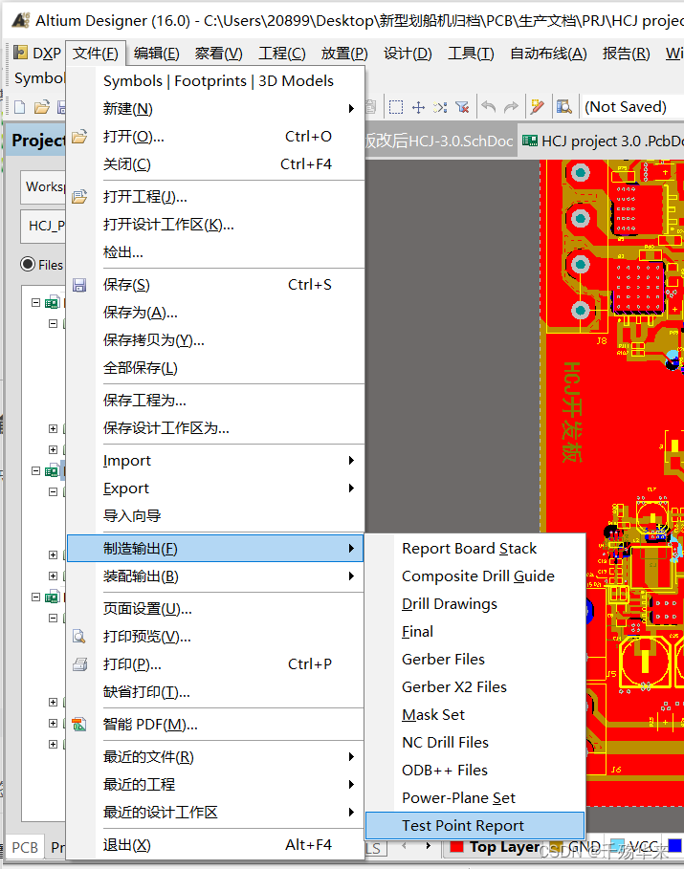Open the 察看(V) menu
The image size is (684, 869).
pos(218,54)
